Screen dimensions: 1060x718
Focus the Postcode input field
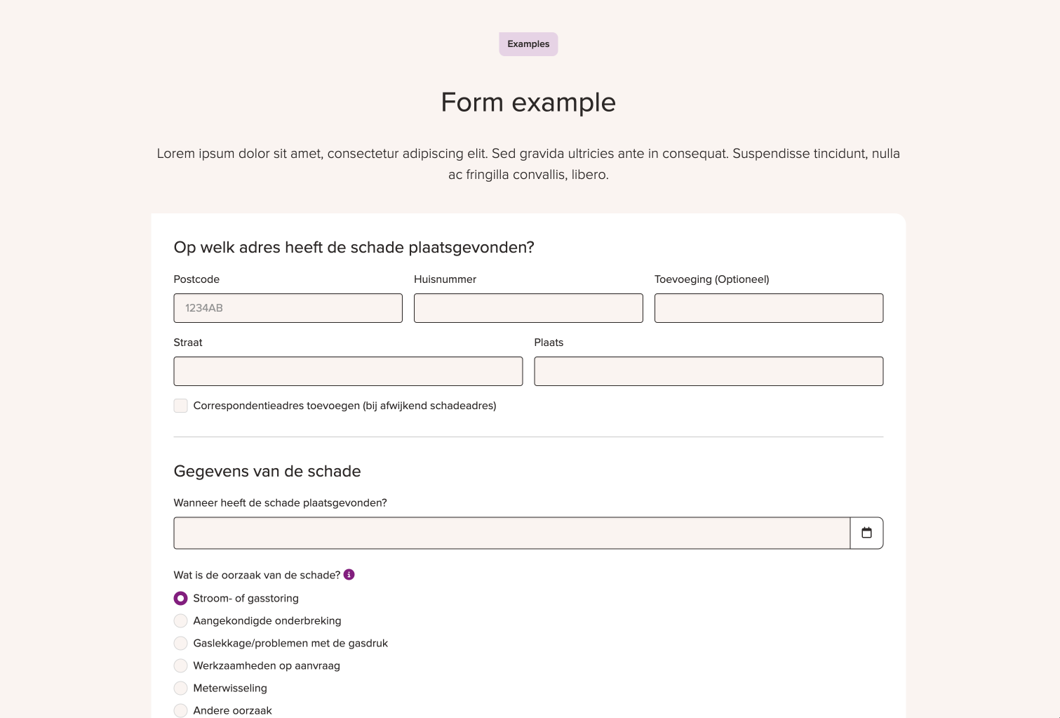288,308
